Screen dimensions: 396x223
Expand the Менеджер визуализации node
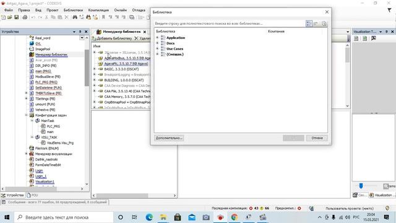(x=26, y=154)
